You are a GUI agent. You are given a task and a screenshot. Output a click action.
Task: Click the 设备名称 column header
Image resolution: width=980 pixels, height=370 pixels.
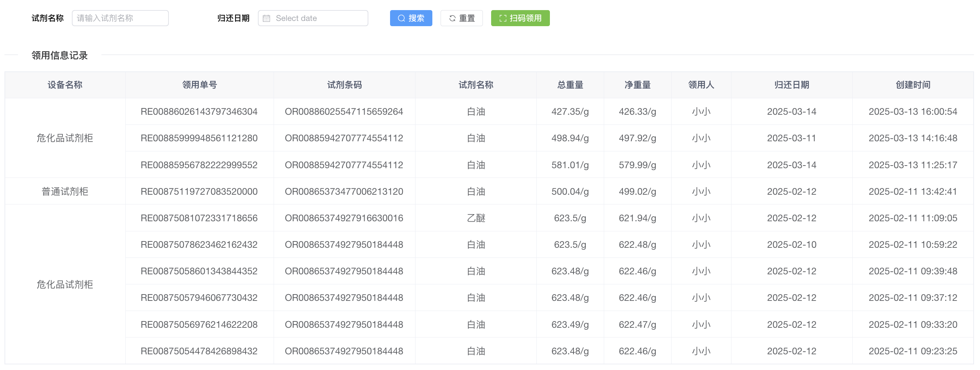[x=65, y=85]
